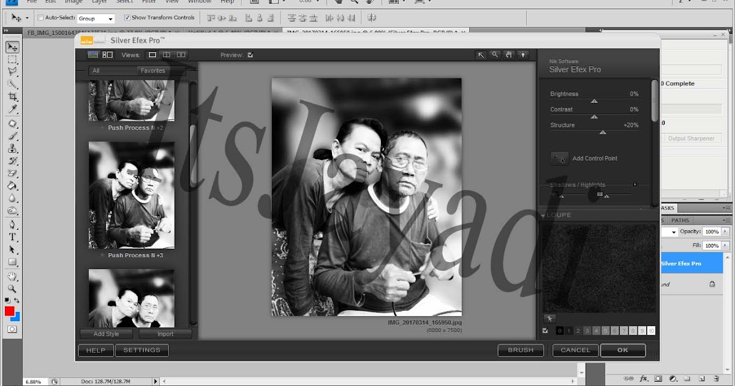
Task: Click the Add Style button
Action: 107,334
